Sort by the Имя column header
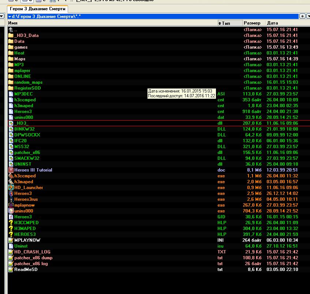The image size is (310, 294). pos(112,23)
